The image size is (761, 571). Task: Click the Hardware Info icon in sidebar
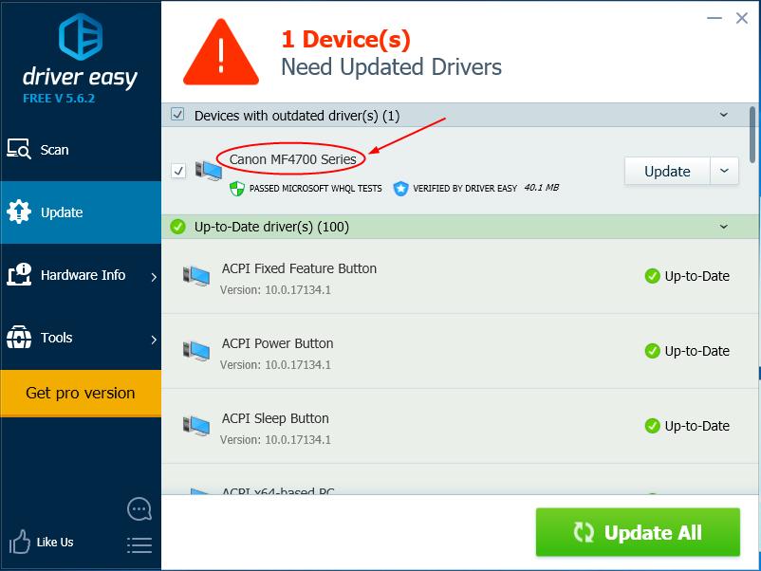point(19,274)
